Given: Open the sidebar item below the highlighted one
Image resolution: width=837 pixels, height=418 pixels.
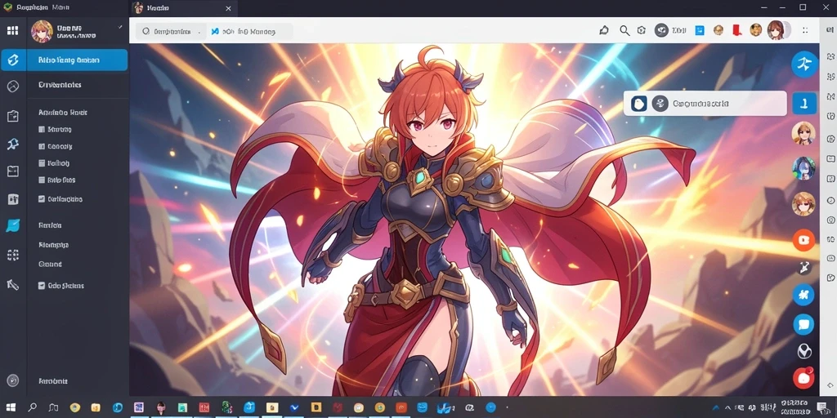Looking at the screenshot, I should point(60,84).
